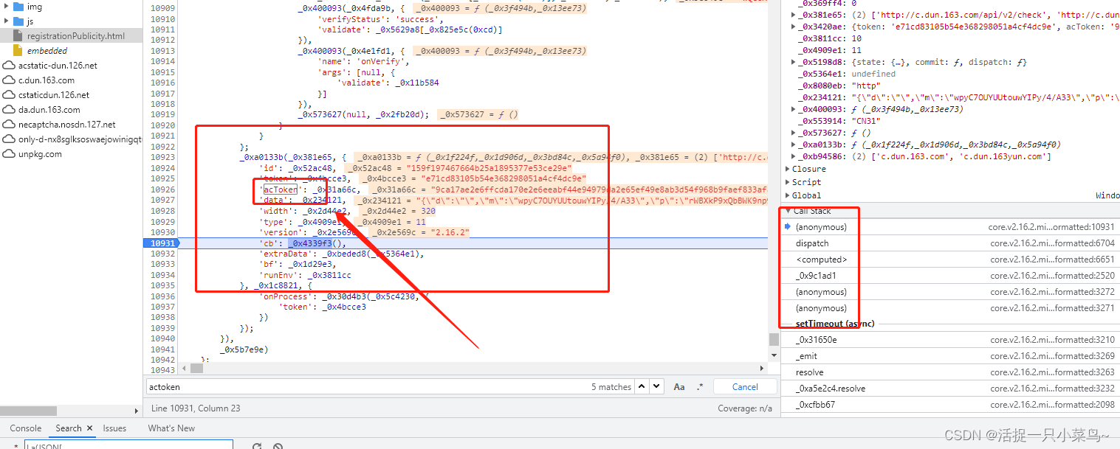The height and width of the screenshot is (449, 1120).
Task: Click the cstaticdun.126.net cloud icon
Action: [x=9, y=95]
